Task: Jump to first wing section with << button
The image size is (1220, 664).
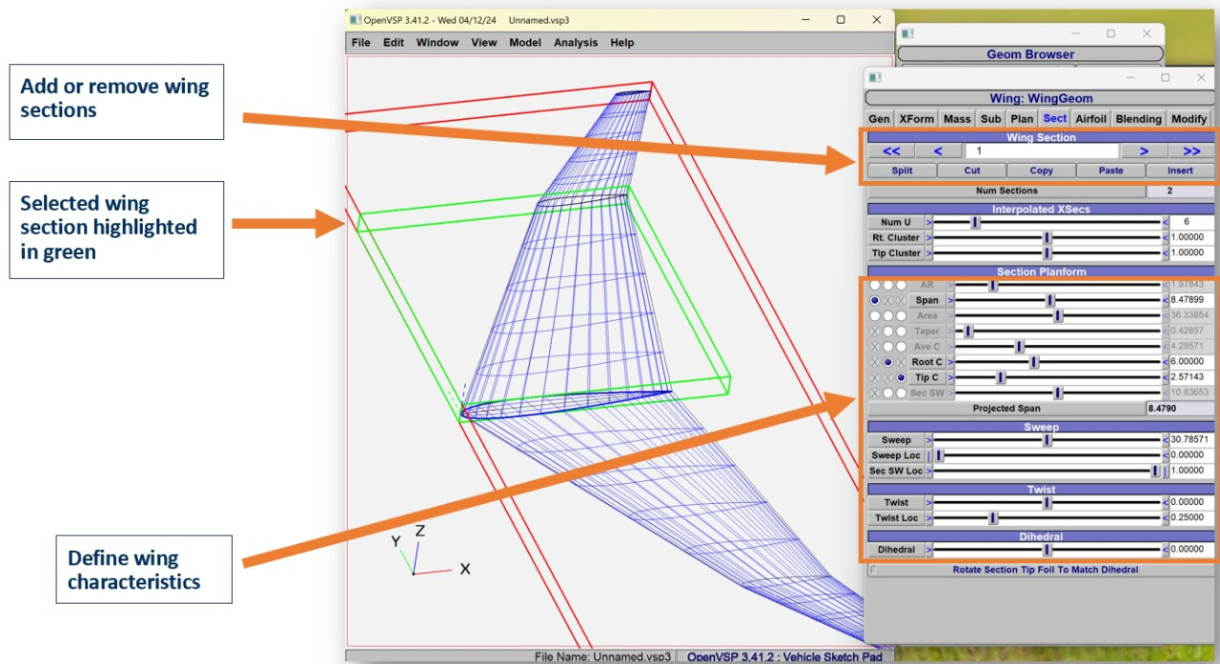Action: [x=891, y=151]
